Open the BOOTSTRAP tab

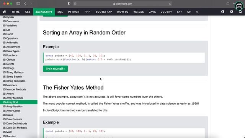pyautogui.click(x=104, y=12)
